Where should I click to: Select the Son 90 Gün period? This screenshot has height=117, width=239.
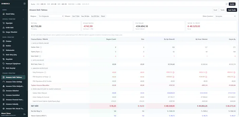point(95,16)
